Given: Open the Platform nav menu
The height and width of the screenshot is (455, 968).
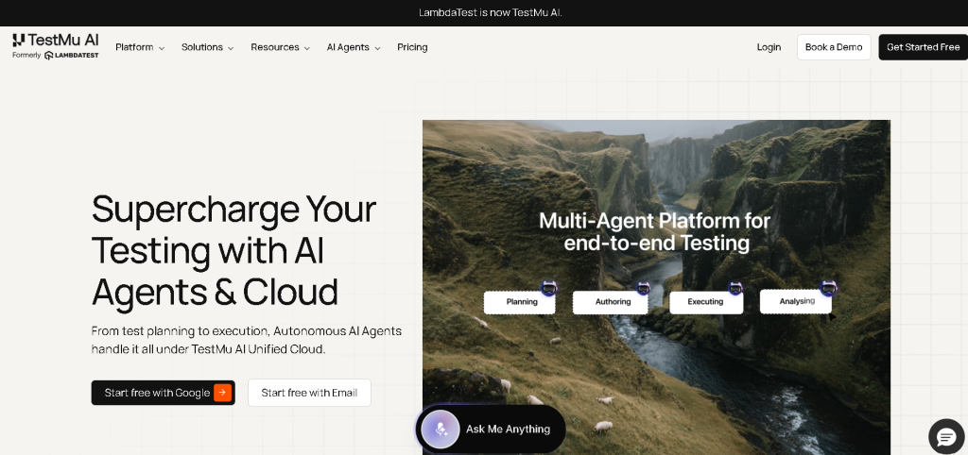Looking at the screenshot, I should click(140, 47).
